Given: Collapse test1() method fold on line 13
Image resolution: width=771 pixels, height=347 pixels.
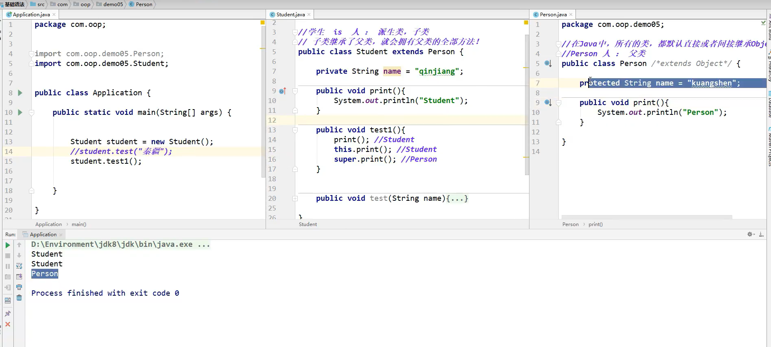Looking at the screenshot, I should click(x=295, y=130).
